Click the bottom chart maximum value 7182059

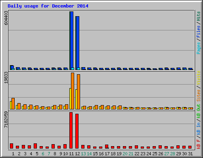click(6, 120)
